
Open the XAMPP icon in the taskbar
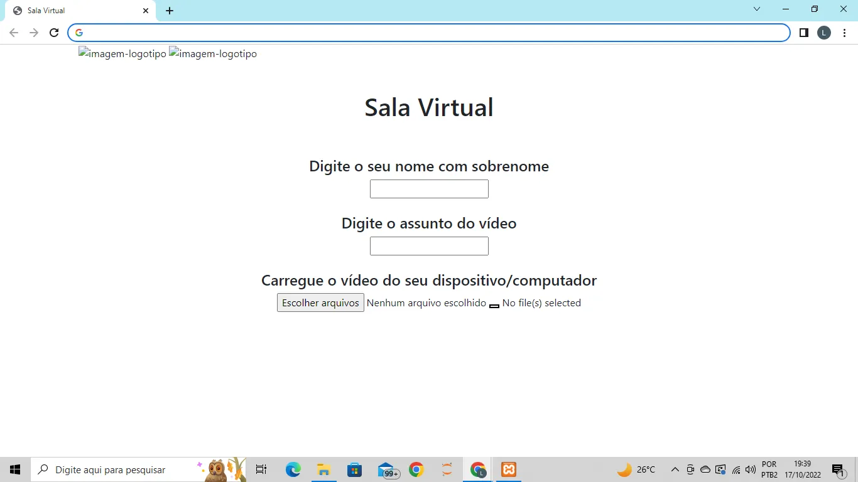(x=509, y=469)
